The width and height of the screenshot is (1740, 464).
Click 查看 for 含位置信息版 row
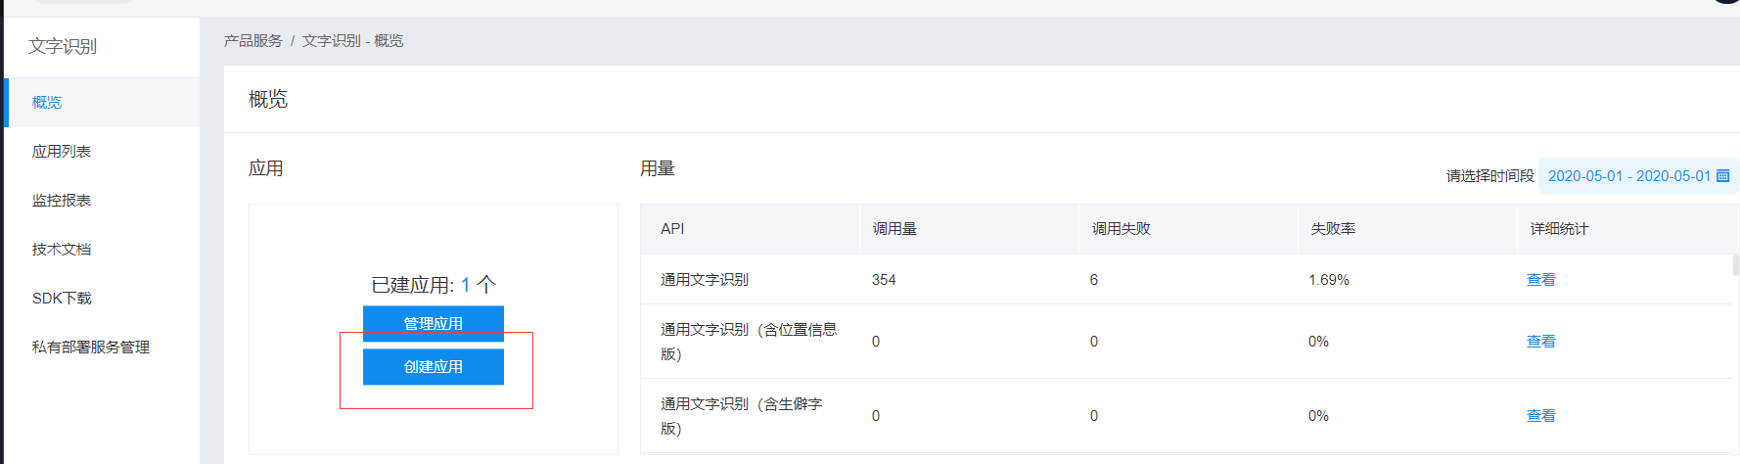coord(1540,342)
